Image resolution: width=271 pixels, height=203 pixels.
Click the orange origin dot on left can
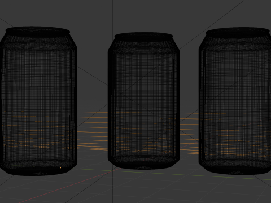[x=60, y=167]
